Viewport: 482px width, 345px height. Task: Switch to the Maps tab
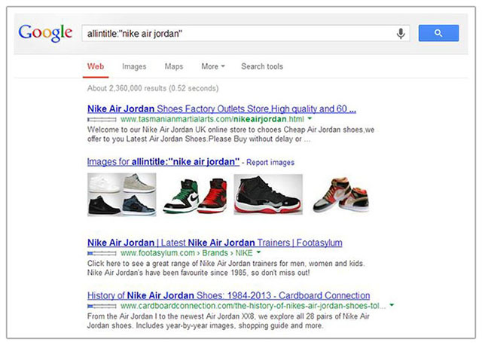coord(174,66)
